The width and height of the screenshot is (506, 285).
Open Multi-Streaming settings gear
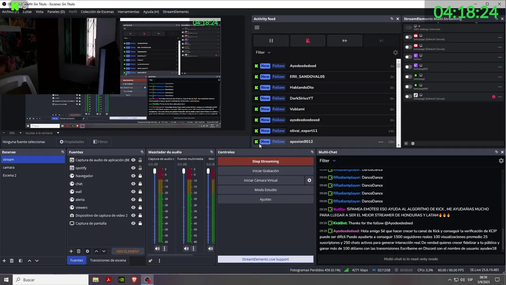point(413,144)
